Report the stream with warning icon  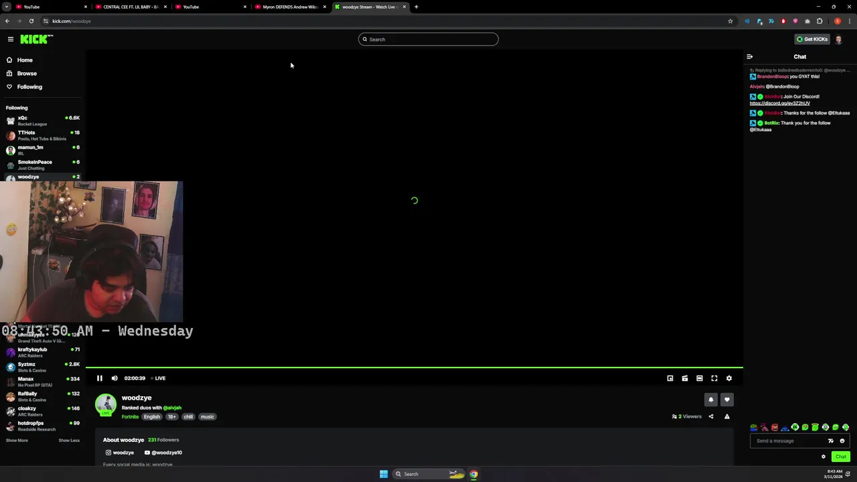(727, 416)
